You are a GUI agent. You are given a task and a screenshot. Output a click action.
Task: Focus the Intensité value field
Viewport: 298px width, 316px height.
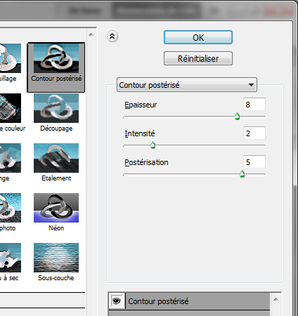[x=254, y=133]
